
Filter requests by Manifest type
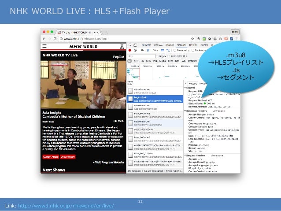[192, 61]
